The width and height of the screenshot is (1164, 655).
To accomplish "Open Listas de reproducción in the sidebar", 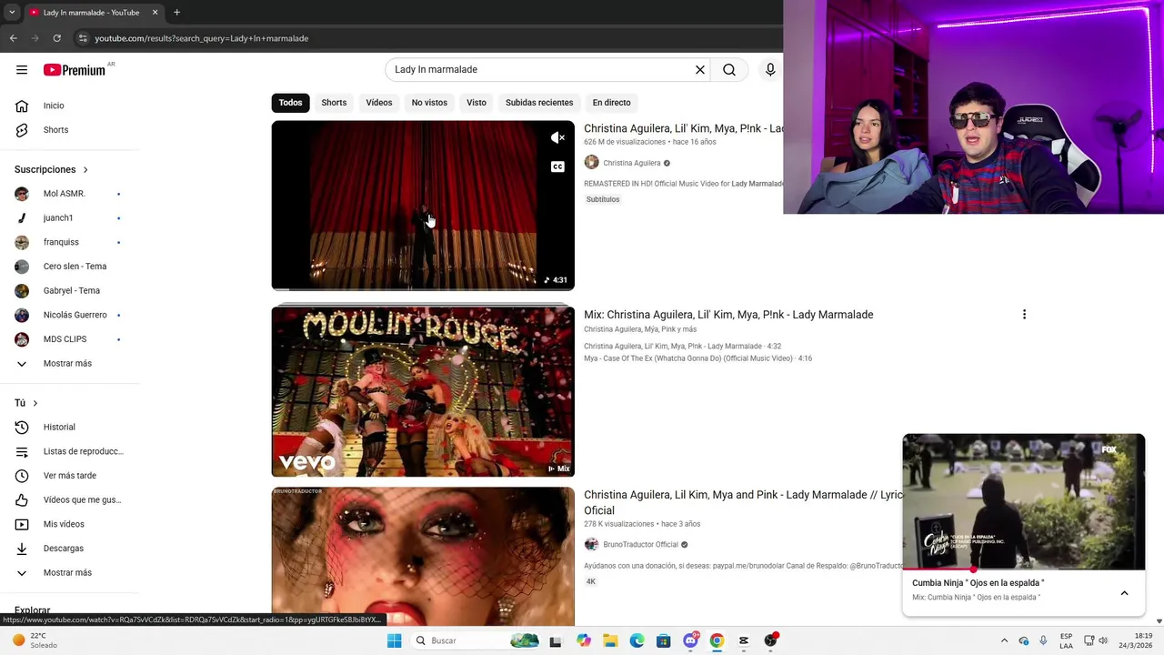I will [70, 451].
